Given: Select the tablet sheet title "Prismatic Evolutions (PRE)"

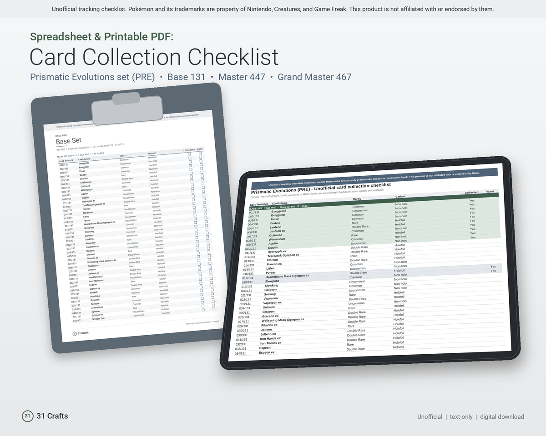Looking at the screenshot, I should coord(281,190).
